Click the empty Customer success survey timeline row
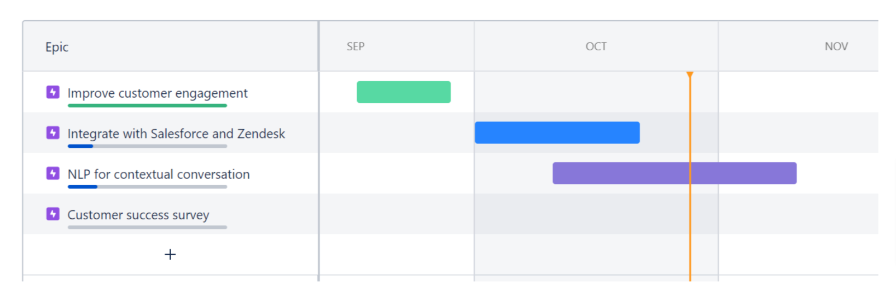The height and width of the screenshot is (294, 896). tap(547, 214)
